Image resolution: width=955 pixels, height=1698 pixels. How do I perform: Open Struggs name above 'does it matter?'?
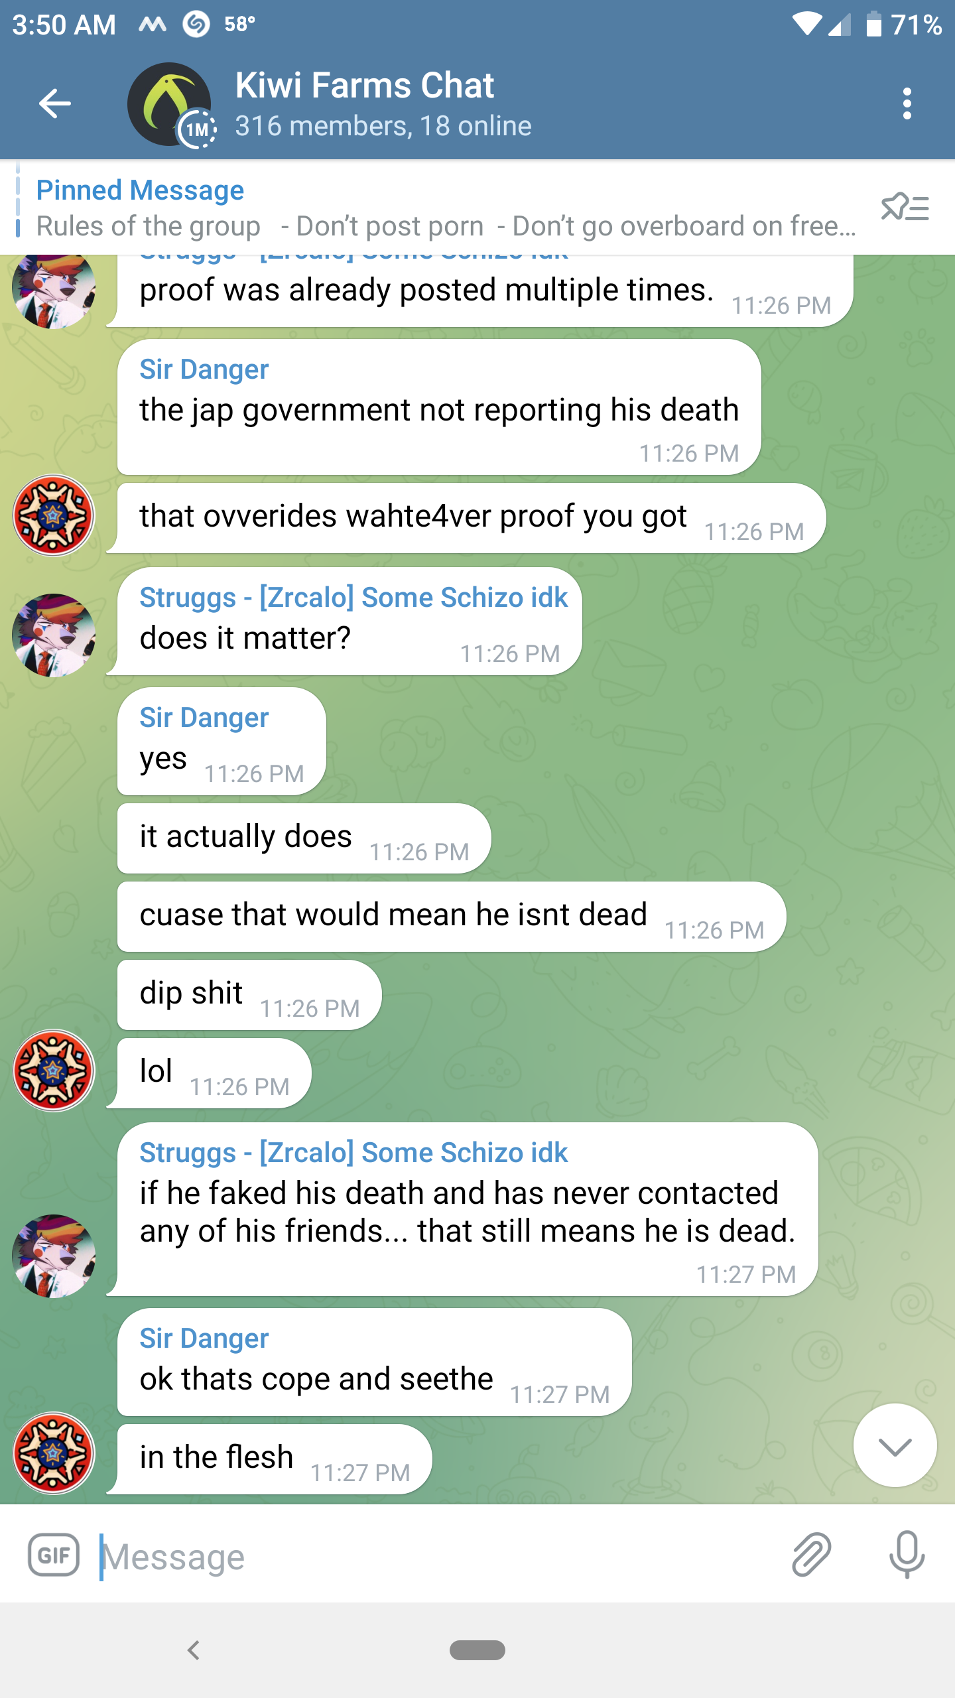click(x=353, y=598)
